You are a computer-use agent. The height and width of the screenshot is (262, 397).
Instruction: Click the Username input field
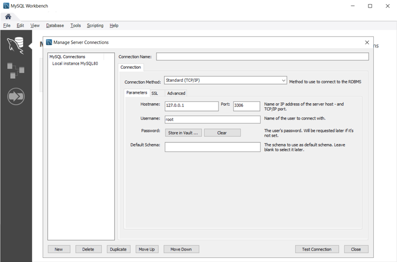click(x=213, y=119)
